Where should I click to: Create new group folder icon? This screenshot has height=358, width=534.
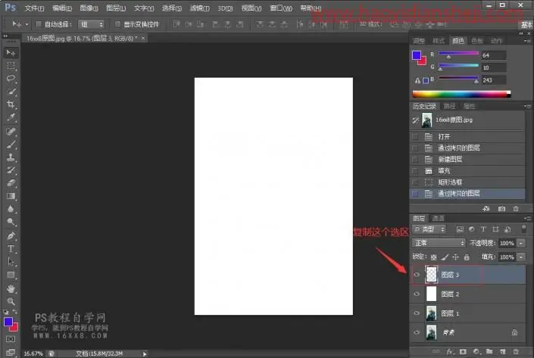(489, 351)
